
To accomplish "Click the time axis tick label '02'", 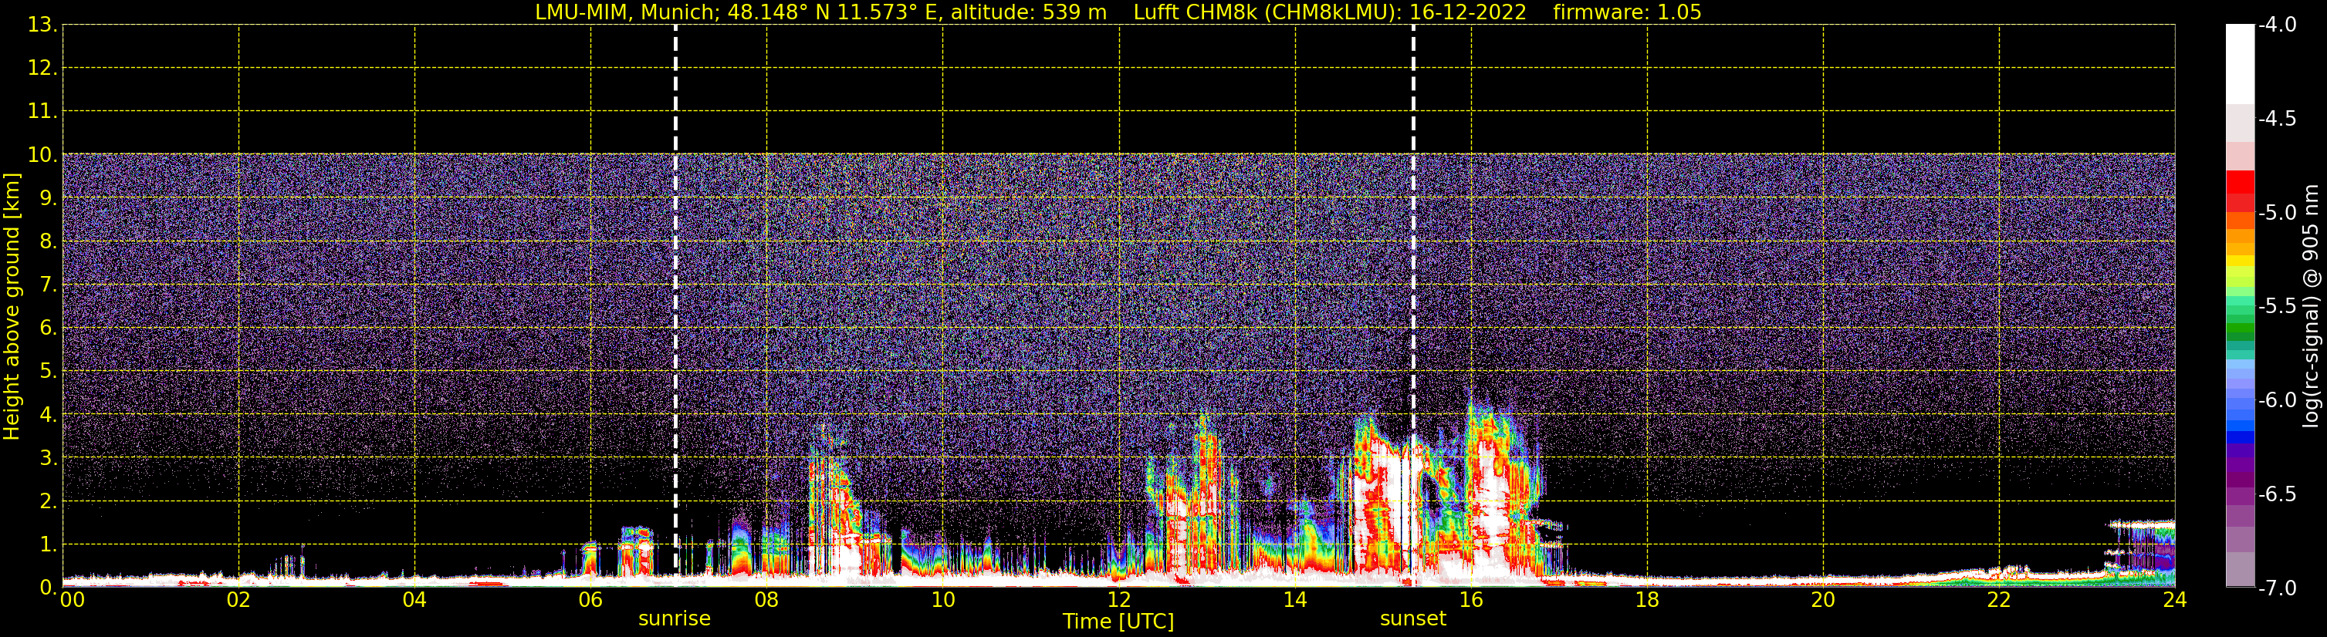I will 238,600.
